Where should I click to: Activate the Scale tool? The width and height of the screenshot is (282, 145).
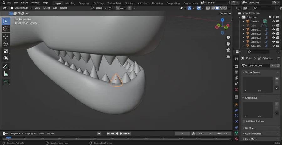point(6,51)
